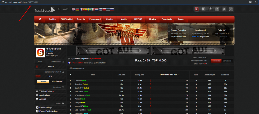
Task: Click the globe icon beside Statistics for player
Action: (69, 59)
